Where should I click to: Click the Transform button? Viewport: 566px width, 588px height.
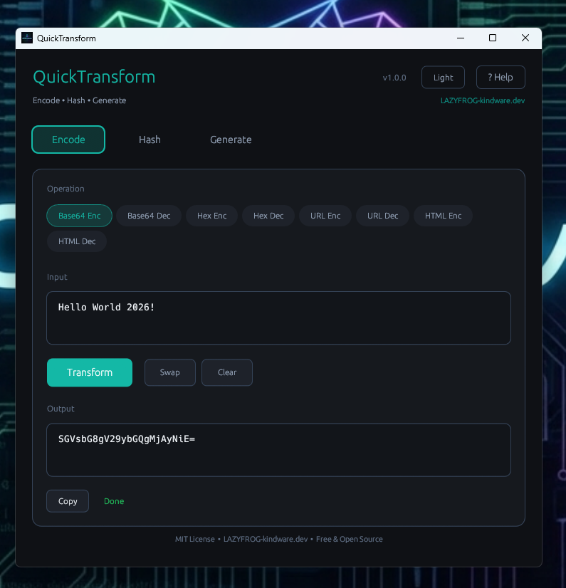tap(90, 372)
